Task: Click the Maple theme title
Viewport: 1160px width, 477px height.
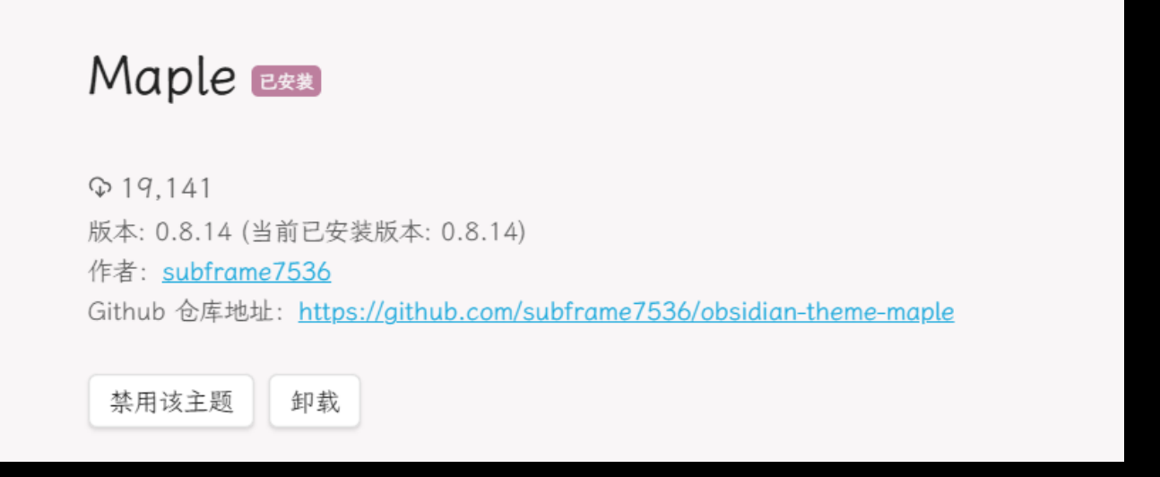Action: click(x=162, y=75)
